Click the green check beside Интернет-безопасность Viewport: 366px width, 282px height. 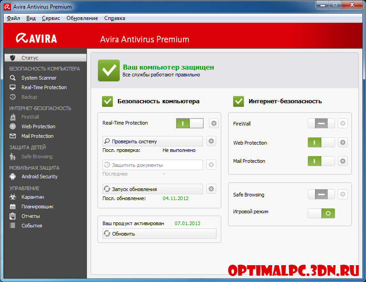pyautogui.click(x=239, y=101)
